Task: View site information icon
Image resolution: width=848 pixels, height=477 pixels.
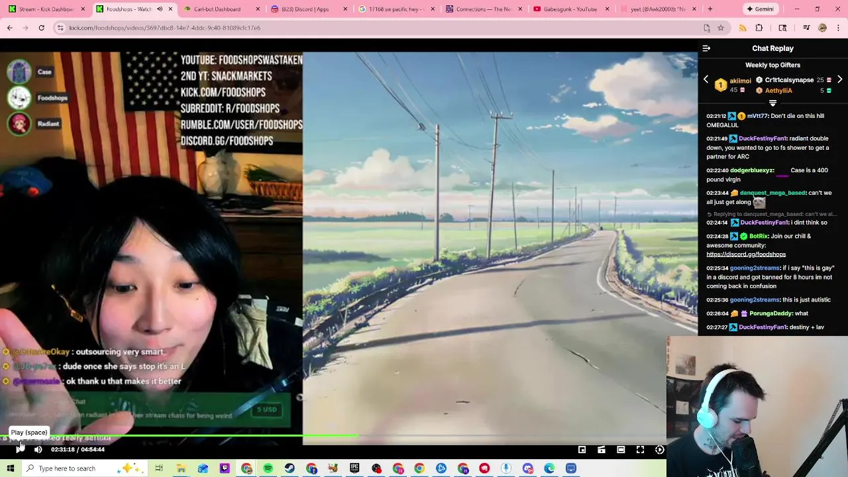Action: (60, 28)
